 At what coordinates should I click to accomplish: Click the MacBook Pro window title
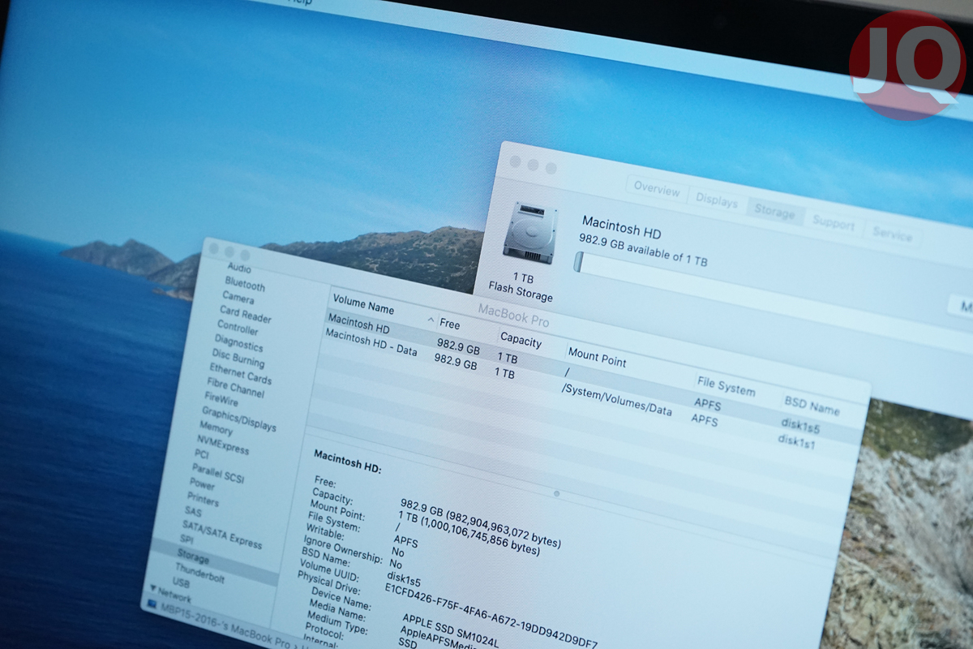point(513,316)
